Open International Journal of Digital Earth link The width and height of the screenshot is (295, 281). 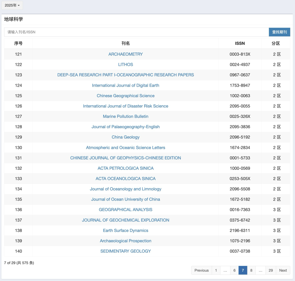[125, 86]
